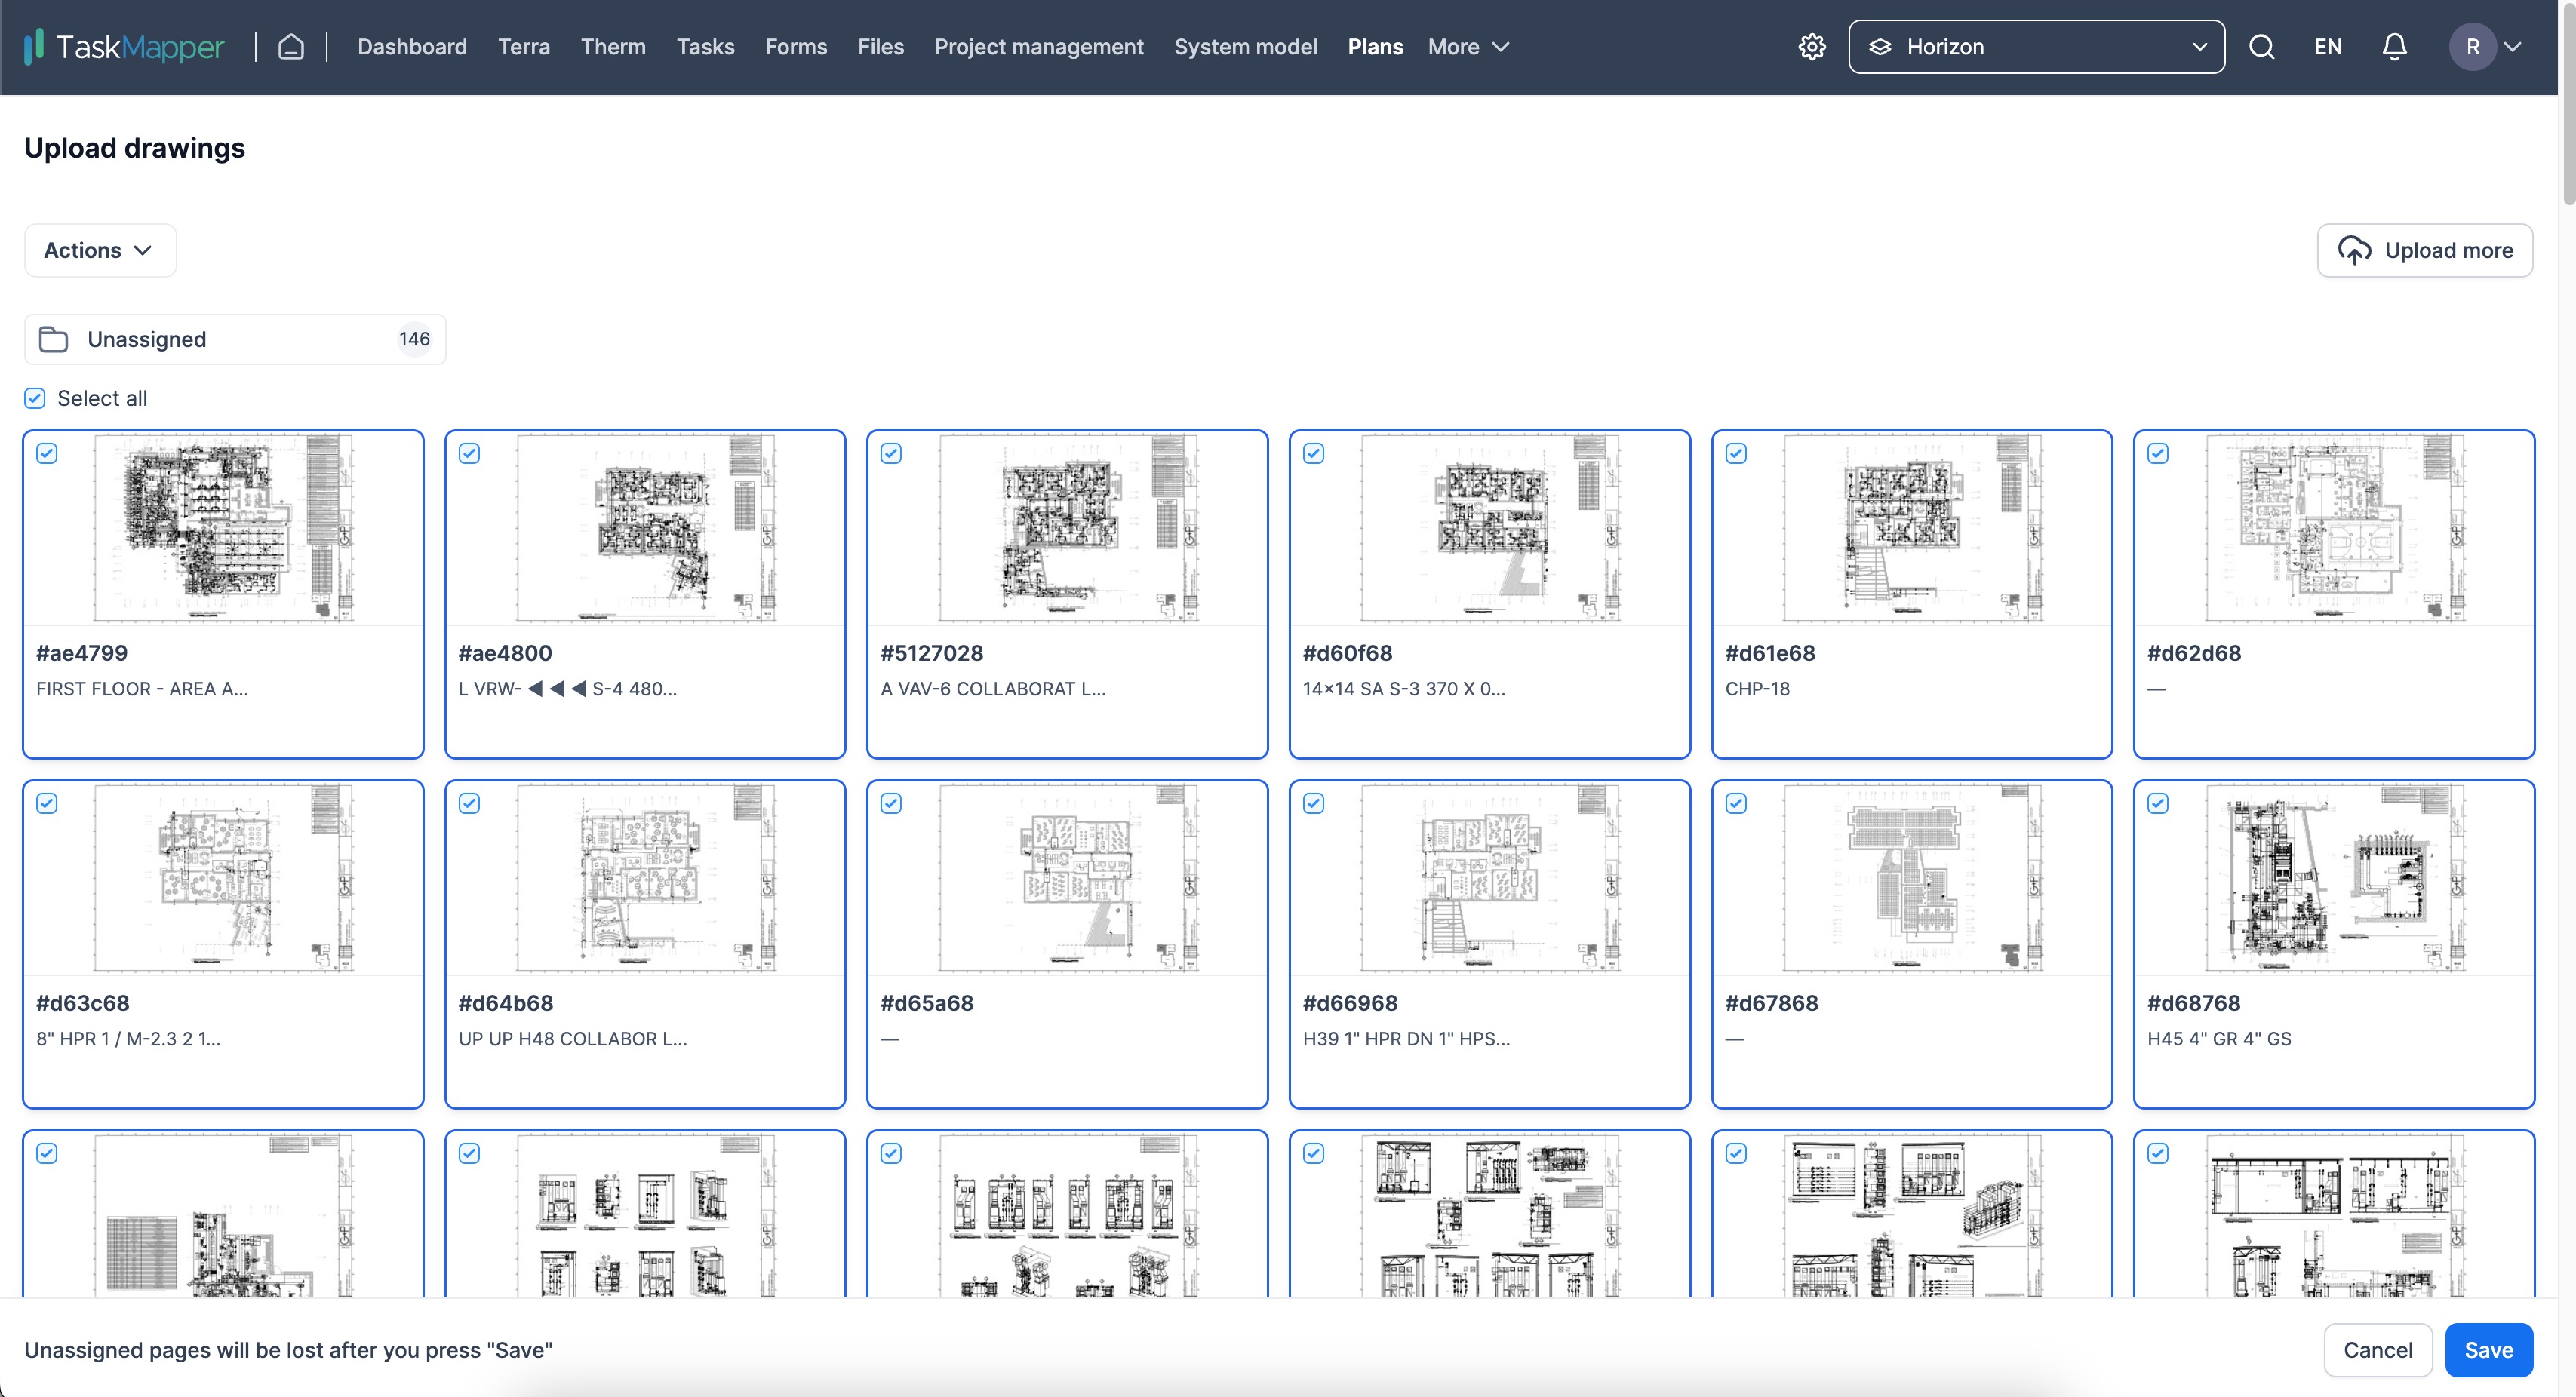Open user avatar R
Image resolution: width=2576 pixels, height=1397 pixels.
tap(2472, 47)
